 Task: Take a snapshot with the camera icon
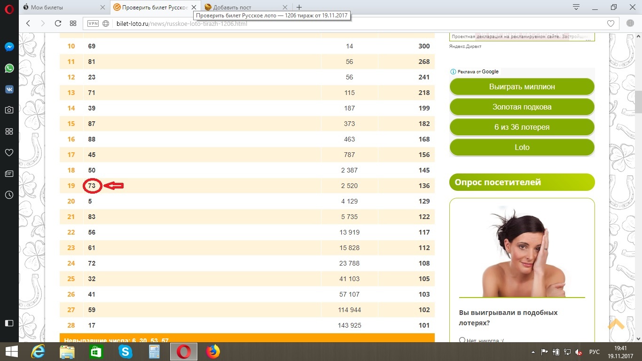(x=9, y=110)
